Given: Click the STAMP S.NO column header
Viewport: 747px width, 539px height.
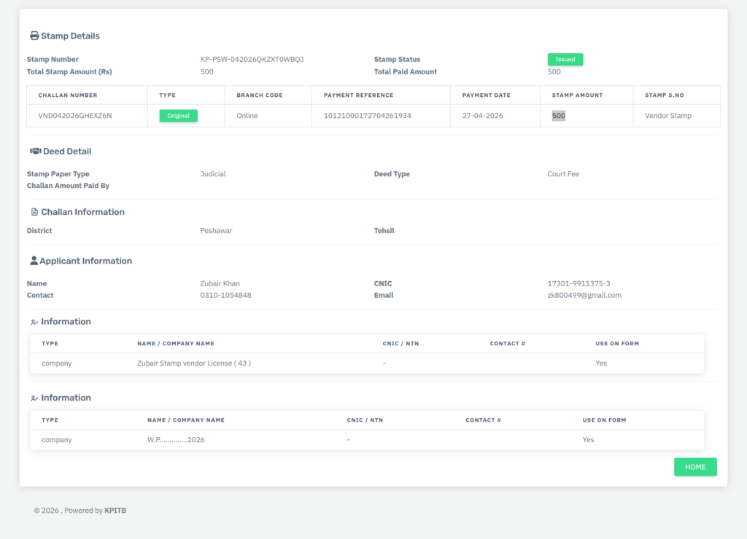Looking at the screenshot, I should pos(664,95).
